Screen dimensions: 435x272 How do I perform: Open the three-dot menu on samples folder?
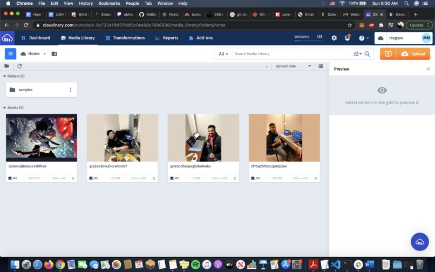pyautogui.click(x=71, y=90)
